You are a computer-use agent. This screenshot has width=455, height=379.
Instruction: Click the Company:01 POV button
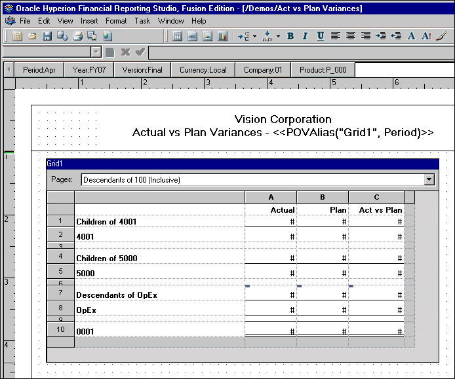click(x=263, y=70)
